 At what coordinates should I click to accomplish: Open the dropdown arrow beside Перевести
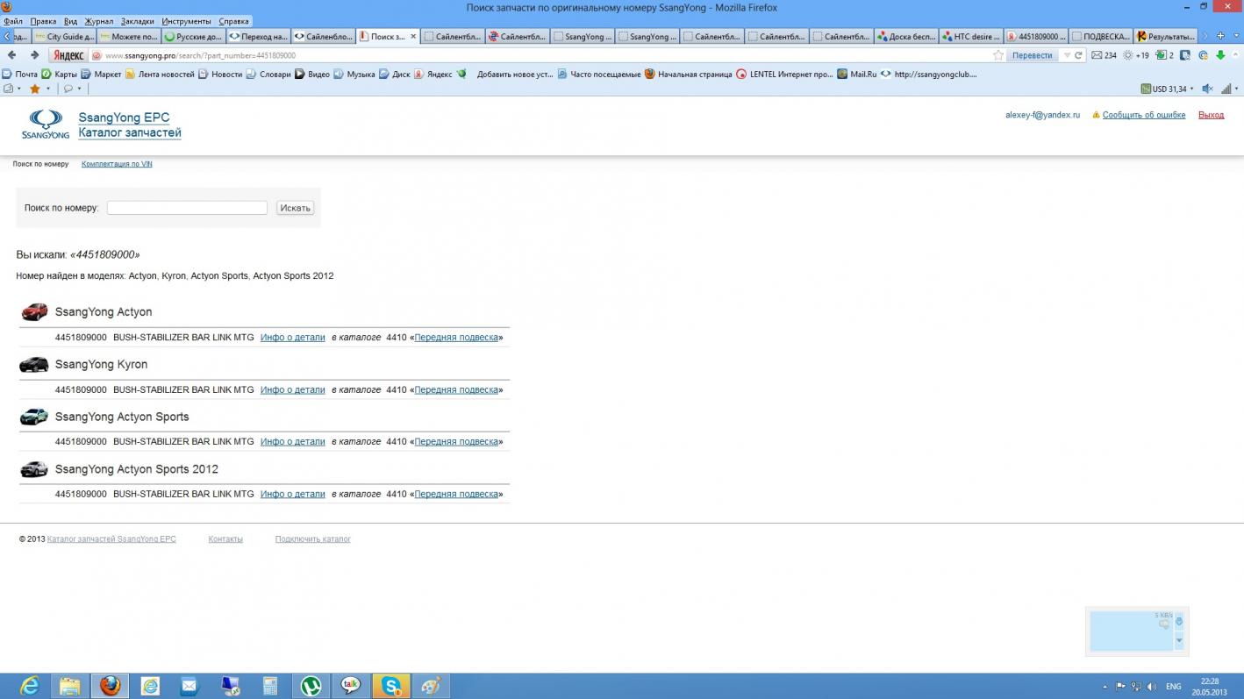[1067, 55]
